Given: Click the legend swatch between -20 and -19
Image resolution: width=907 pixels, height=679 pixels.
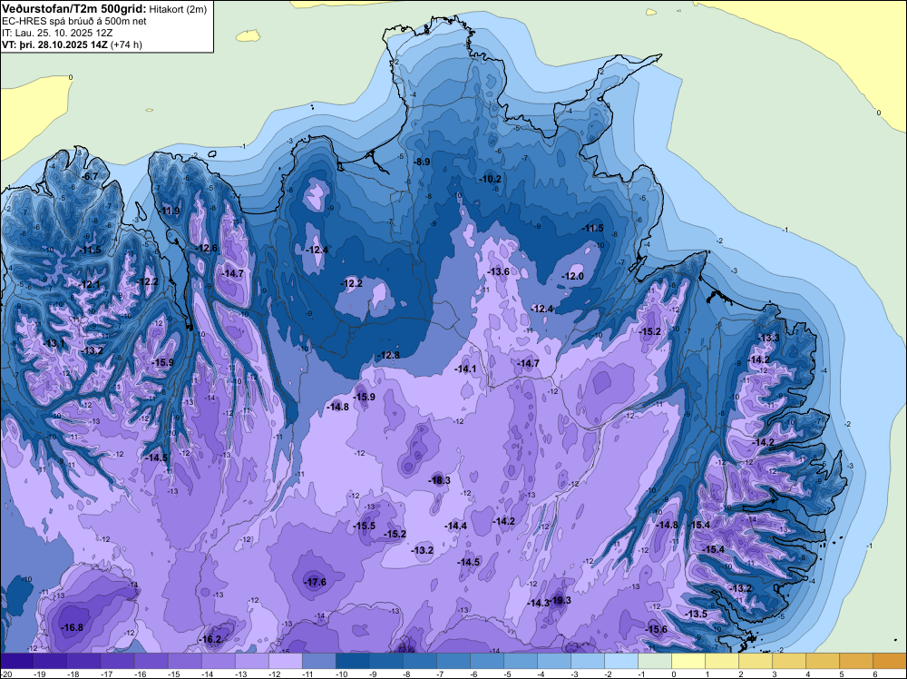Looking at the screenshot, I should coord(17,661).
